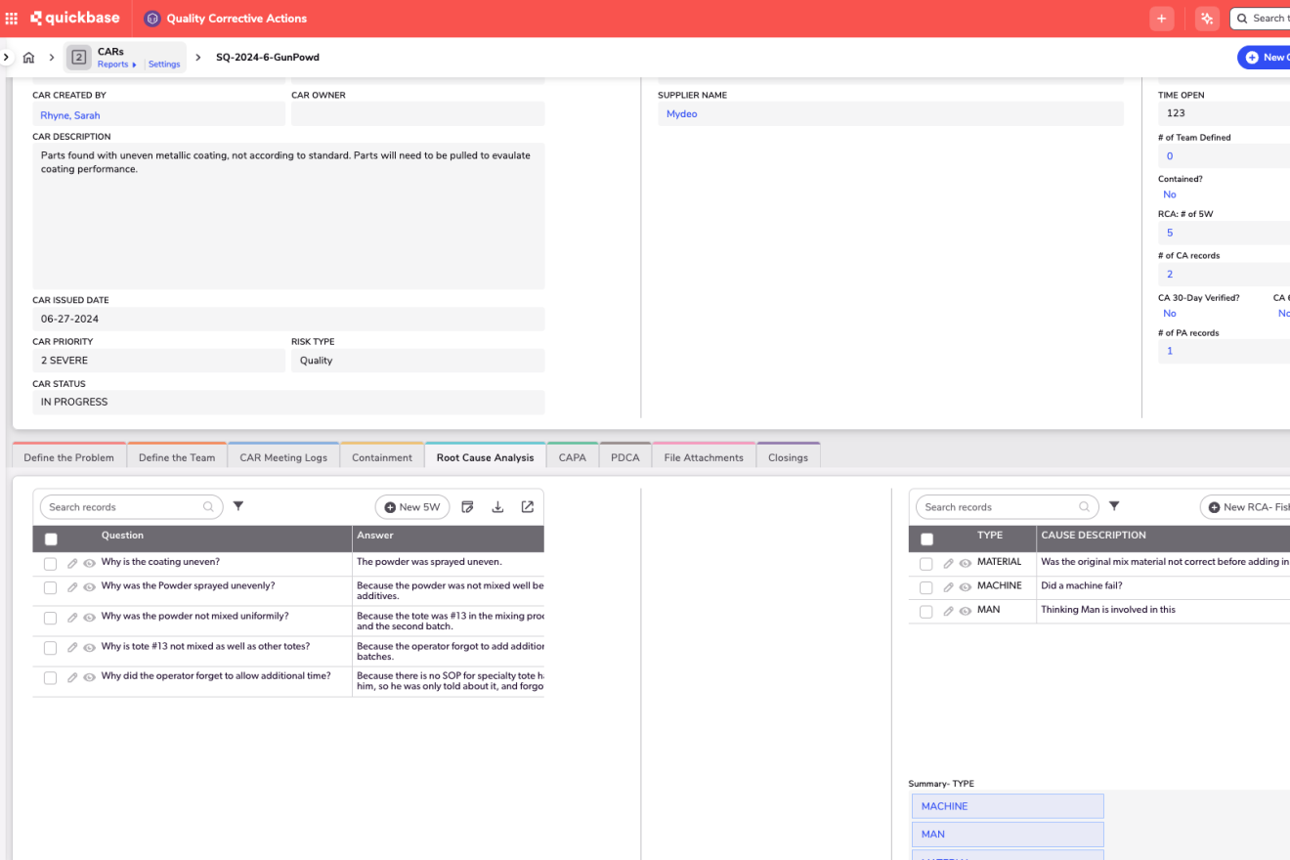The width and height of the screenshot is (1290, 860).
Task: Open the Mydeo supplier link
Action: point(681,114)
